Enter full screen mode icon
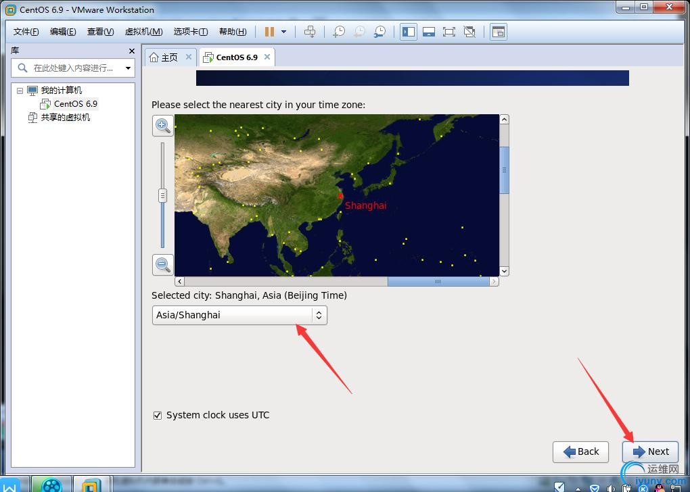Image resolution: width=690 pixels, height=492 pixels. coord(449,32)
